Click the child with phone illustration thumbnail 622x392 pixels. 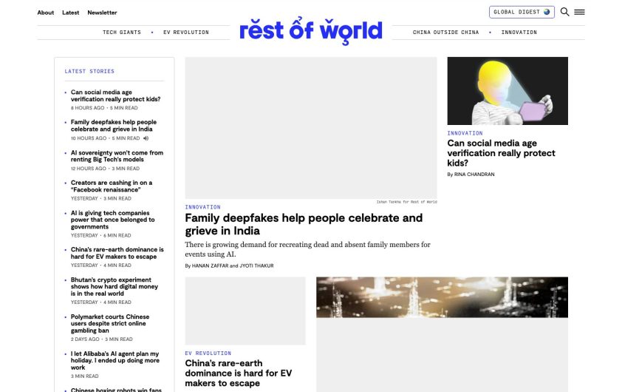click(507, 90)
